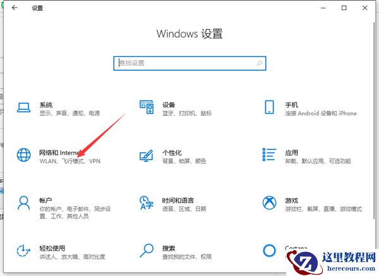The image size is (379, 276).
Task: Maximize the Settings window
Action: point(344,8)
